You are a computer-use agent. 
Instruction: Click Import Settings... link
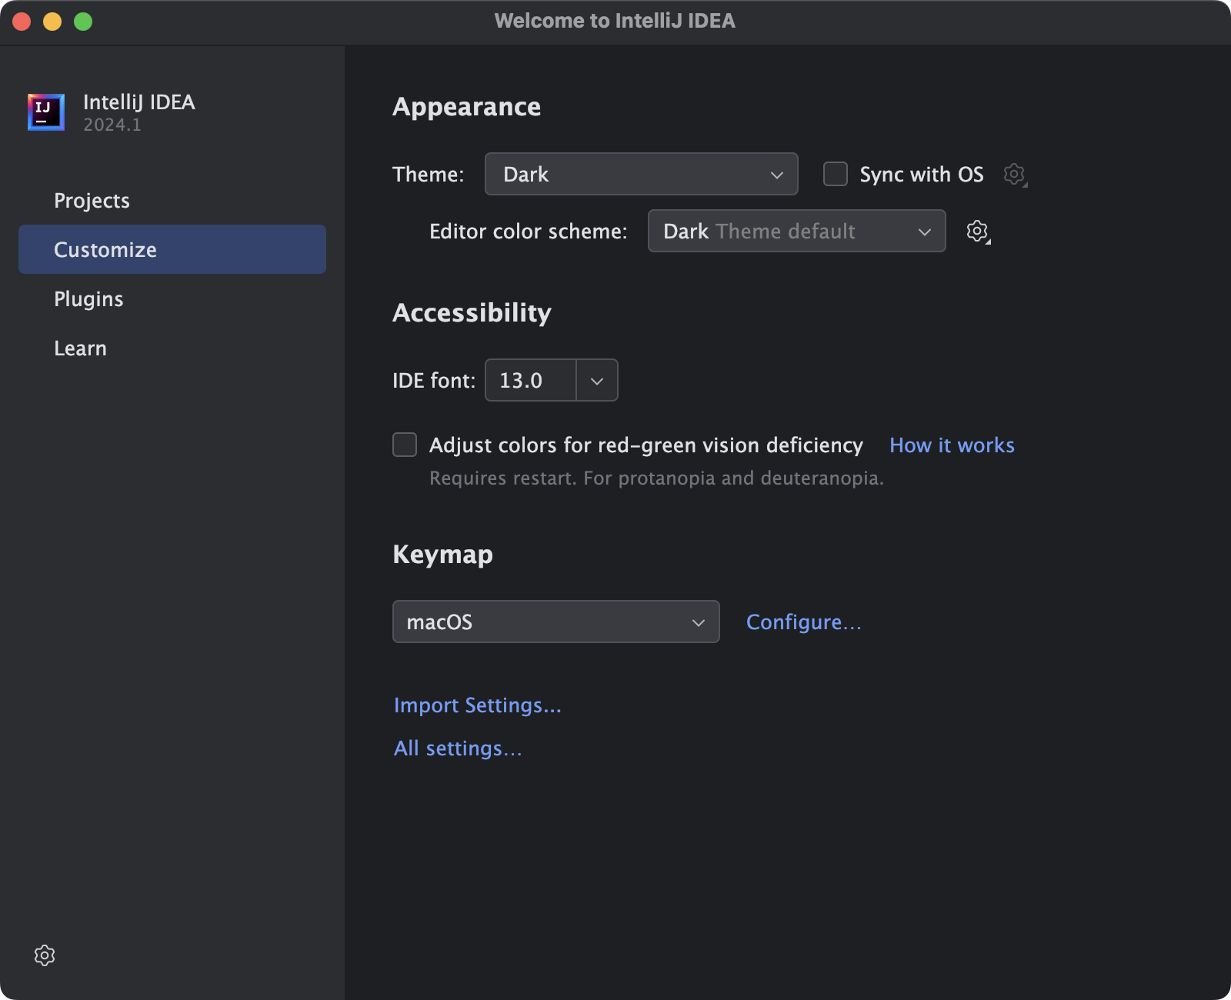coord(478,705)
